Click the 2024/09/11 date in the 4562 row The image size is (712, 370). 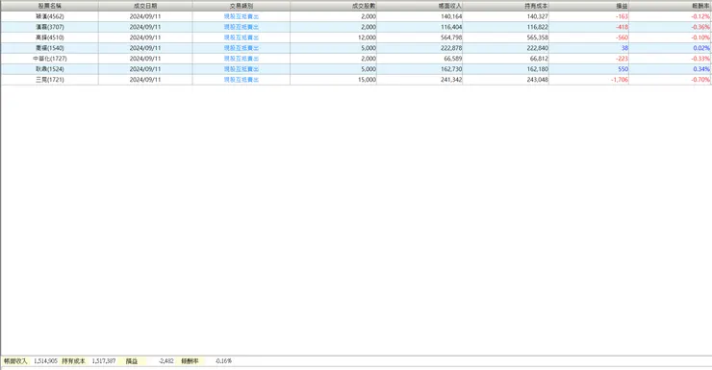[x=145, y=16]
